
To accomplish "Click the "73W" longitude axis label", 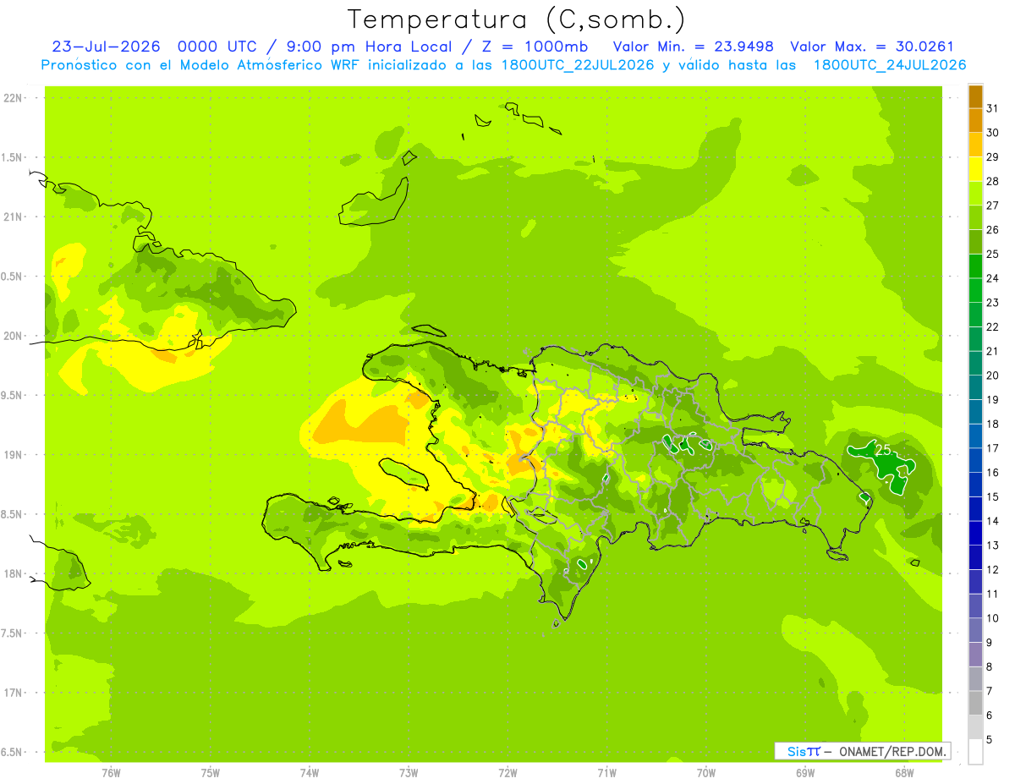I will [409, 773].
